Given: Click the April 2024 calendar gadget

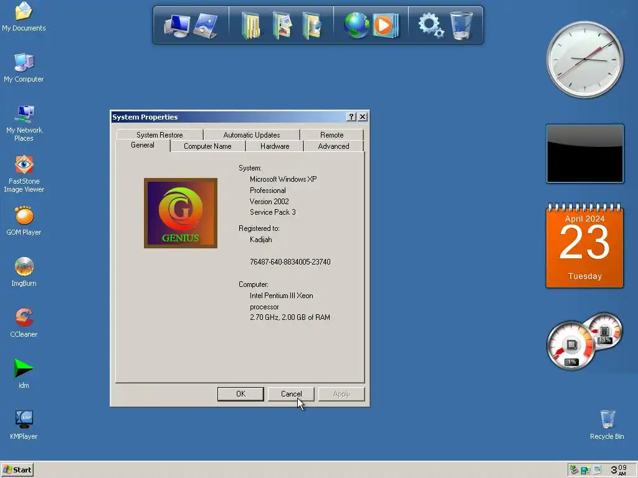Looking at the screenshot, I should point(584,245).
